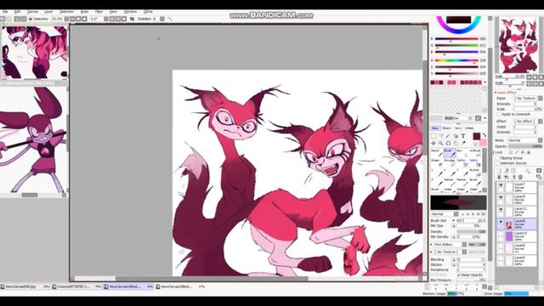Open the layer Effect dropdown
The image size is (544, 306).
(541, 121)
